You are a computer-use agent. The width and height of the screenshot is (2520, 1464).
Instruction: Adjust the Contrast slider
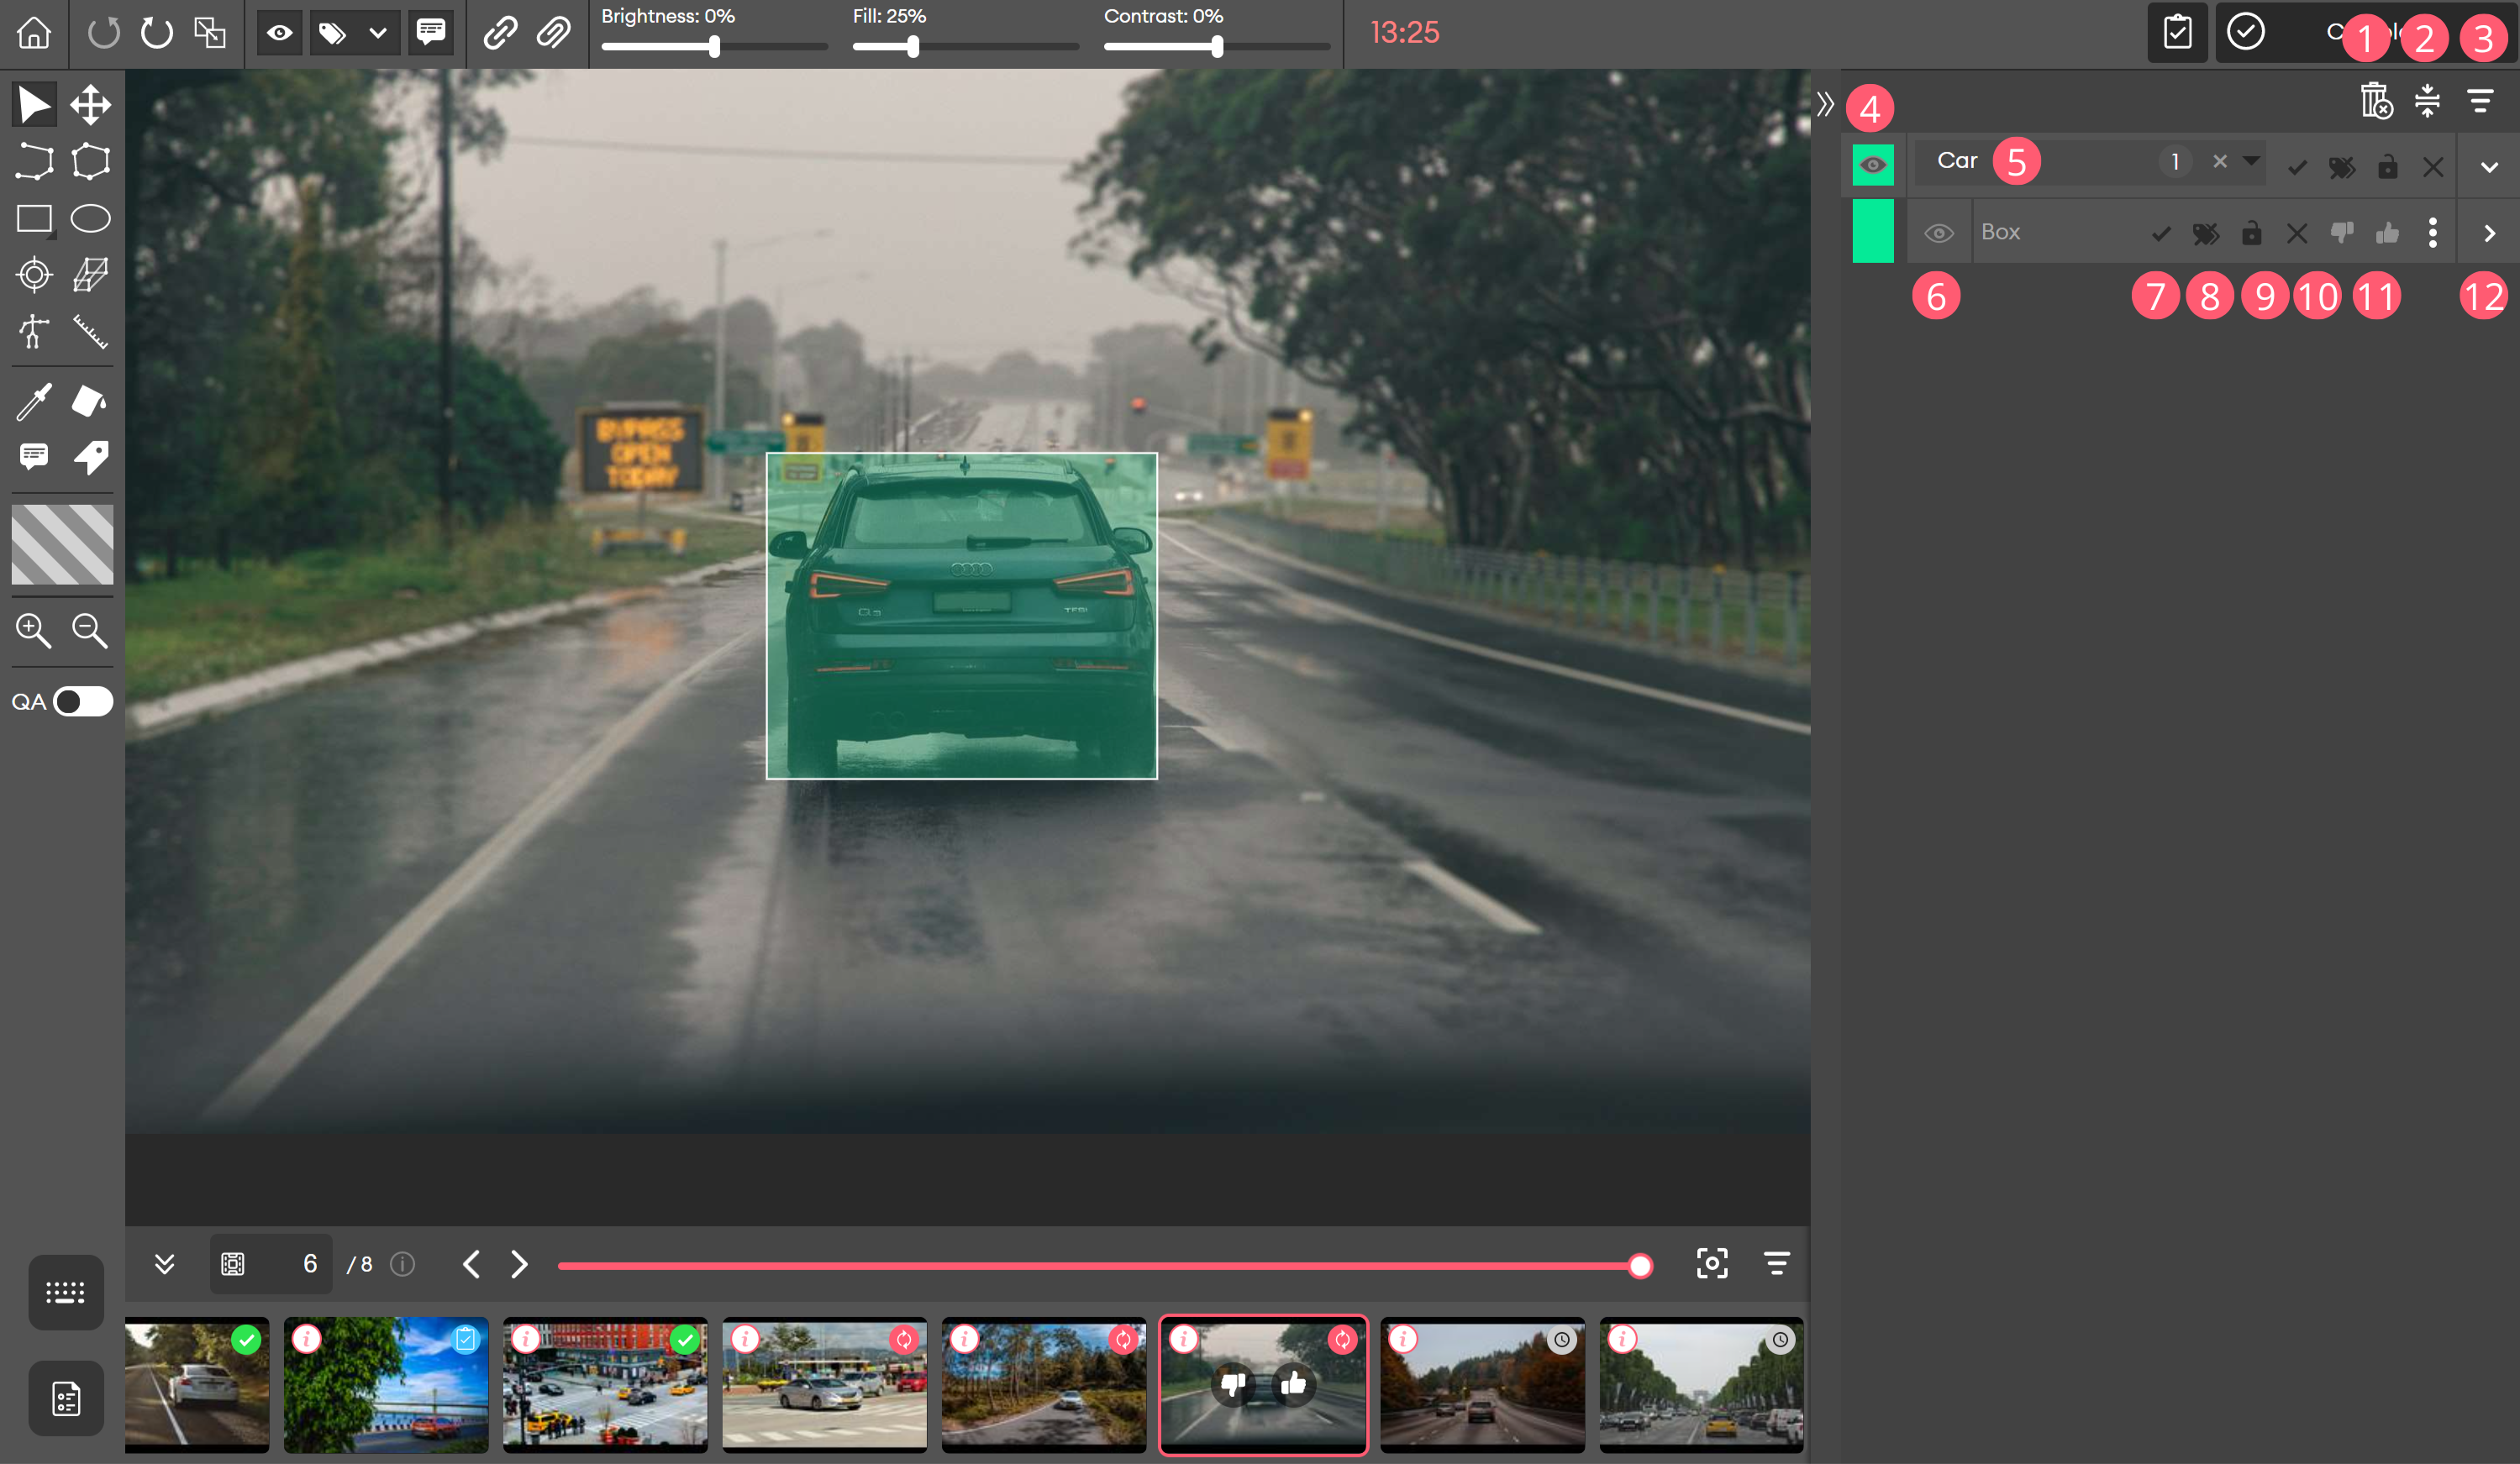pyautogui.click(x=1217, y=46)
